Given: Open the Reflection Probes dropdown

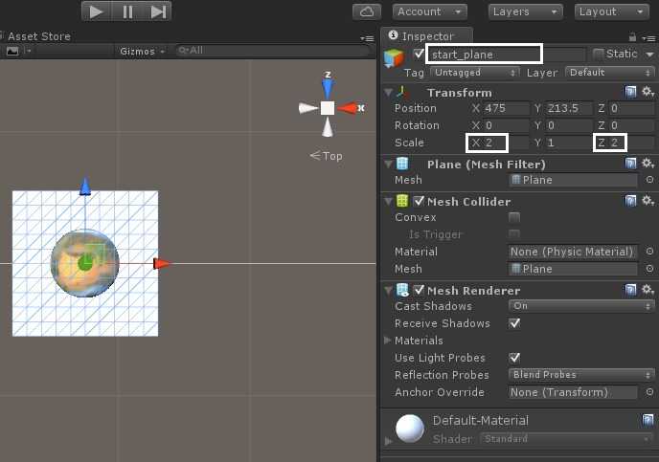Looking at the screenshot, I should 581,375.
